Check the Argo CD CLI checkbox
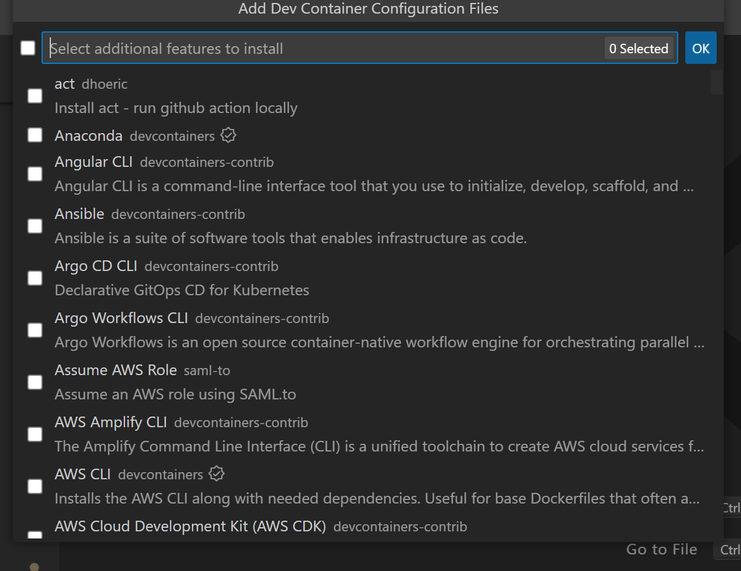 click(x=34, y=278)
